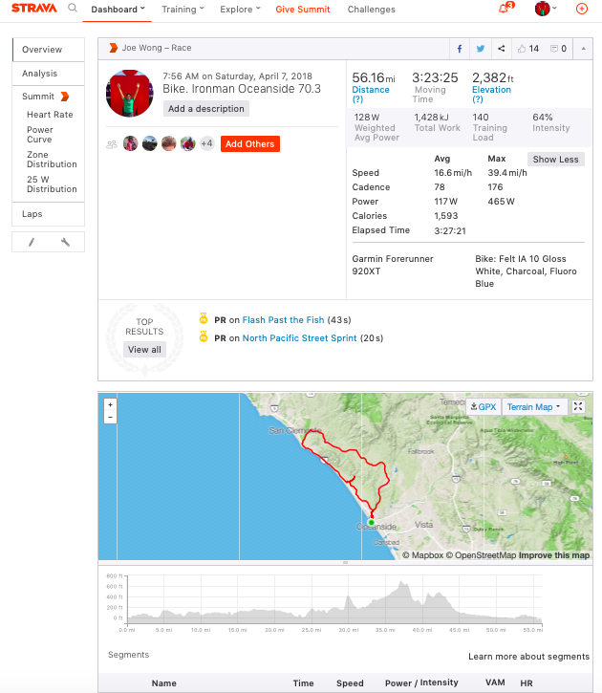Screen dimensions: 602x693
Task: Share activity on Twitter
Action: coord(481,49)
